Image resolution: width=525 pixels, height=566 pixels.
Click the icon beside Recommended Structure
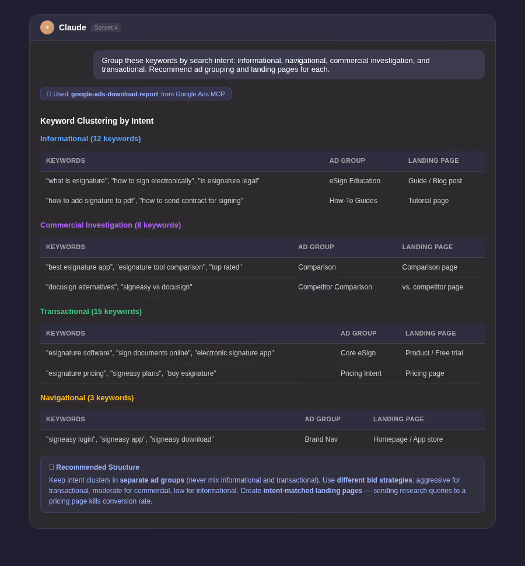51,467
